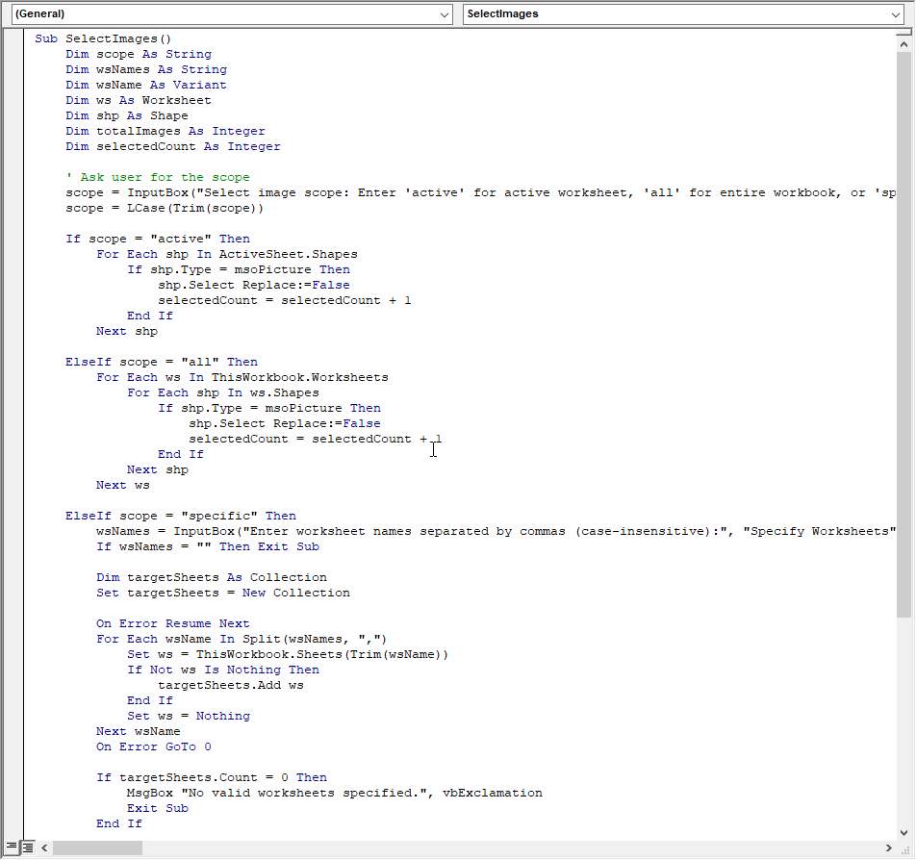Open the SelectImages procedure dropdown
This screenshot has width=916, height=860.
tap(683, 14)
